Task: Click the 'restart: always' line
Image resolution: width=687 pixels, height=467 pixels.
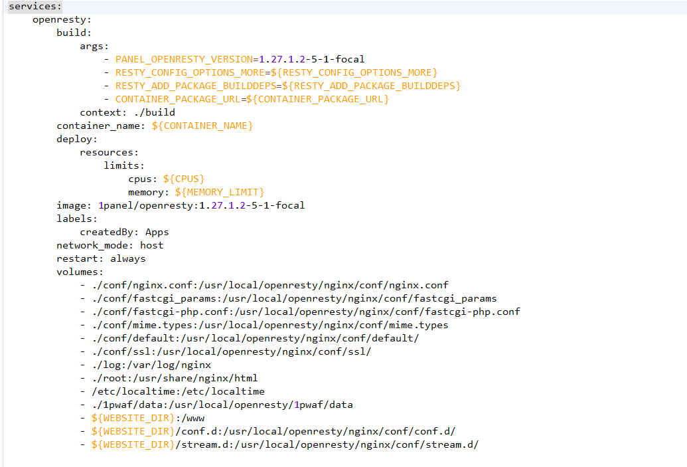Action: (101, 258)
